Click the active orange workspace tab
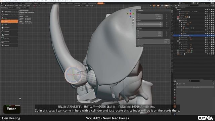Viewport: 215px width, 121px height. tap(100, 3)
